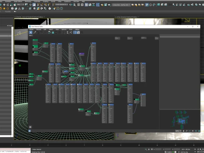Click the gray sphere icon in second toolbar row
Image resolution: width=204 pixels, height=153 pixels.
point(34,8)
